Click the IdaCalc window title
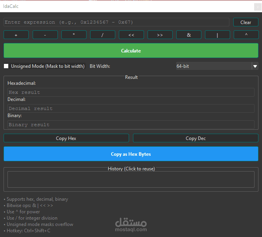262x237 pixels. (x=11, y=6)
